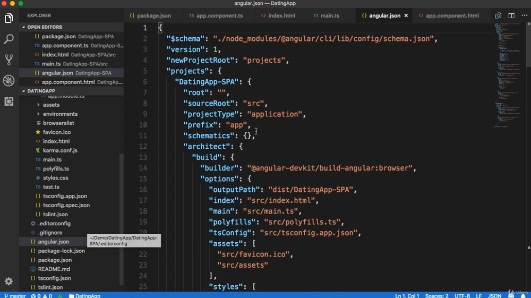
Task: Open tslint.json under src folder
Action: [55, 215]
